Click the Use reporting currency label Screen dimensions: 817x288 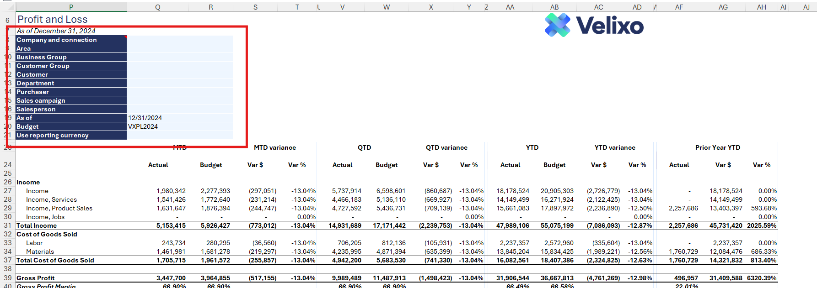(x=53, y=135)
